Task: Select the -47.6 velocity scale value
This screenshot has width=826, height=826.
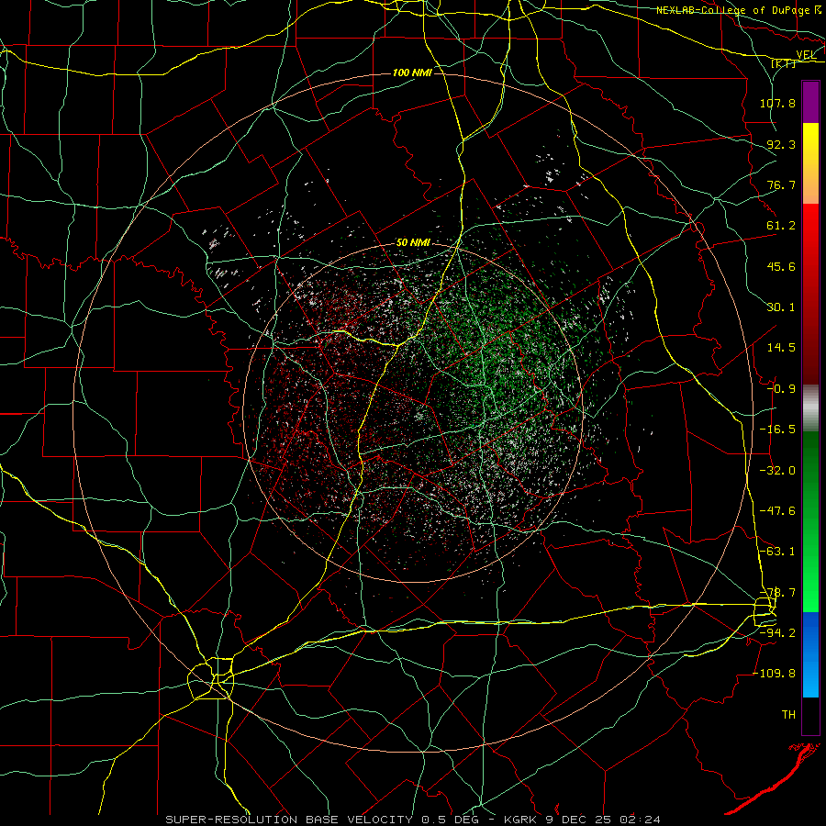Action: [777, 511]
